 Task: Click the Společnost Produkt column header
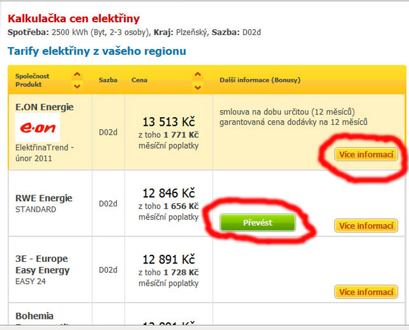32,80
